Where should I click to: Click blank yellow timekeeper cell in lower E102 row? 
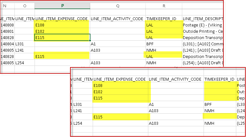(x=220, y=92)
